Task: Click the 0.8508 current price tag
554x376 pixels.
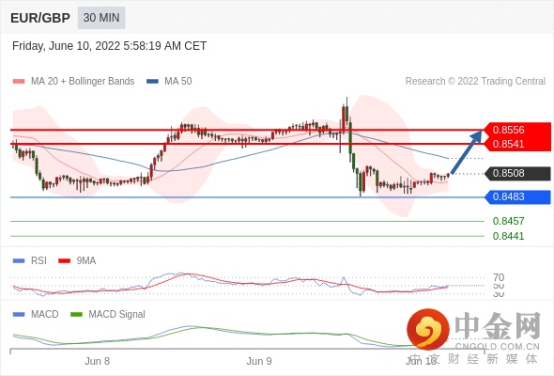Action: [517, 173]
